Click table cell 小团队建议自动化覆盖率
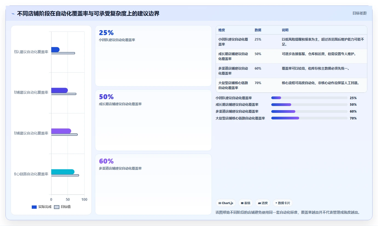The image size is (378, 226). (x=233, y=42)
